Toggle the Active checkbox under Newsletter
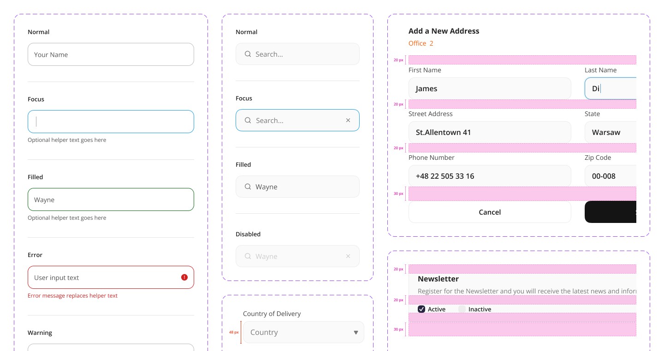Image resolution: width=664 pixels, height=351 pixels. [421, 309]
